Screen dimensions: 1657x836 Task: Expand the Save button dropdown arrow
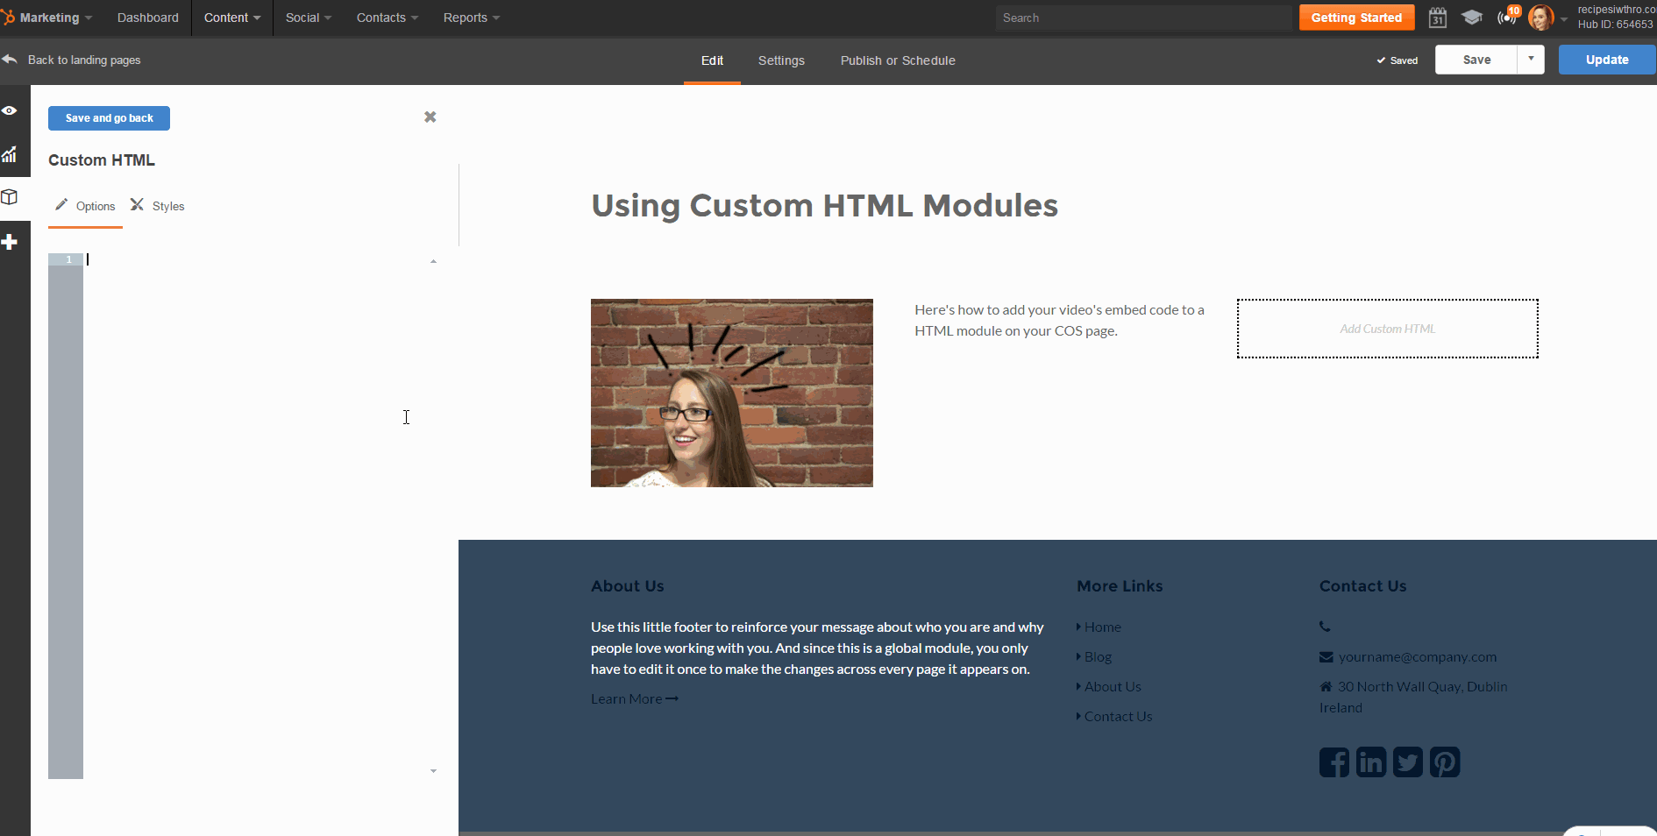pyautogui.click(x=1531, y=60)
